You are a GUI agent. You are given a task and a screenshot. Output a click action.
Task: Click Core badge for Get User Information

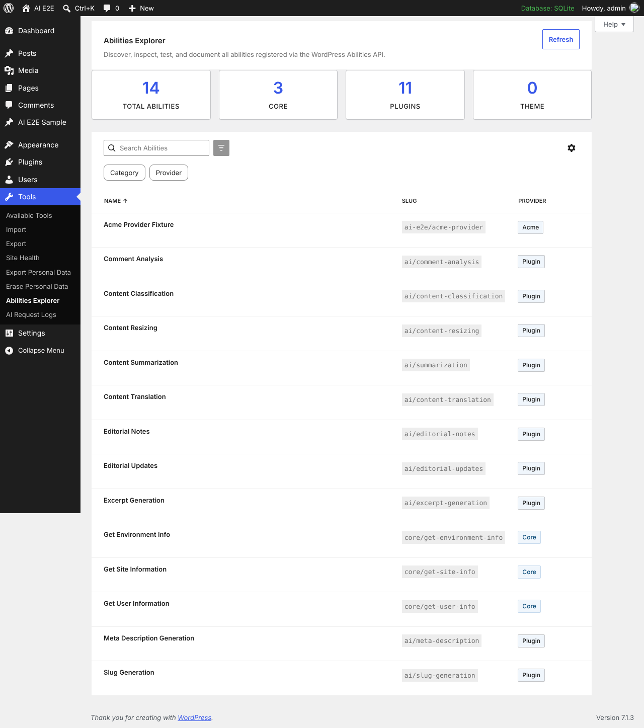(529, 606)
